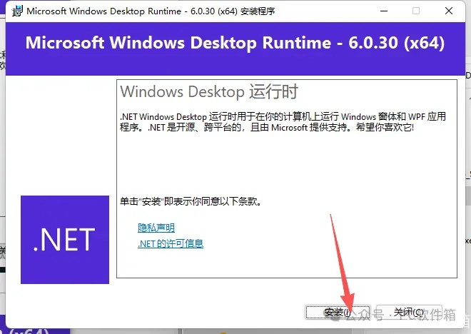Click the 单击"安装"即表示你同意以下条款 text
471x334 pixels.
pos(191,201)
